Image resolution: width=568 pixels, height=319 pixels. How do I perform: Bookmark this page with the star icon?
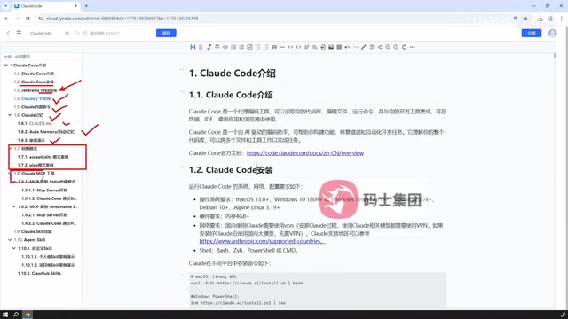point(525,19)
